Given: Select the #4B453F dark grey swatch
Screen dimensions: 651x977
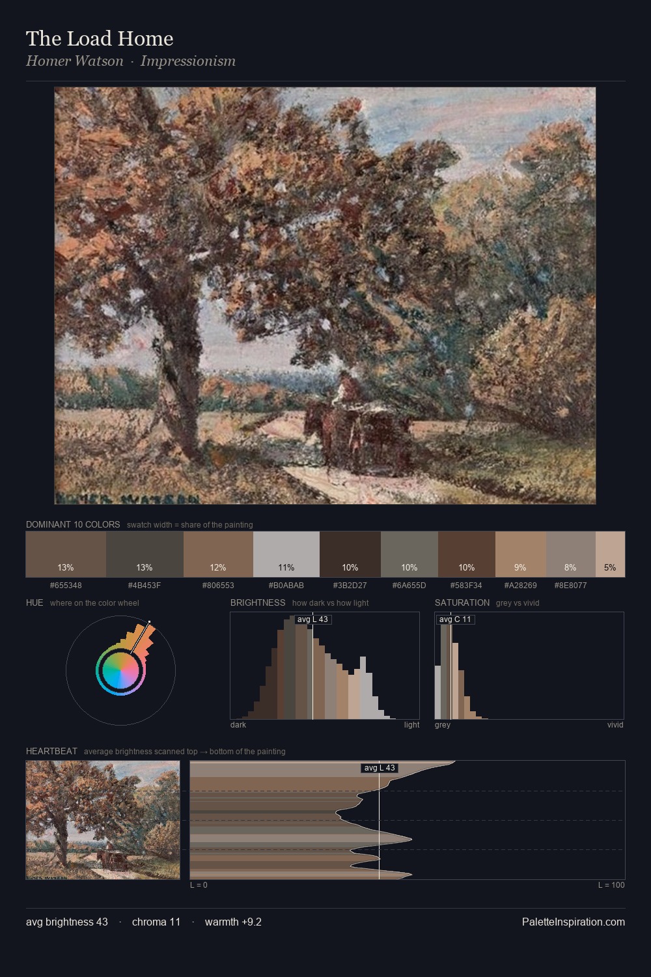Looking at the screenshot, I should [x=145, y=554].
